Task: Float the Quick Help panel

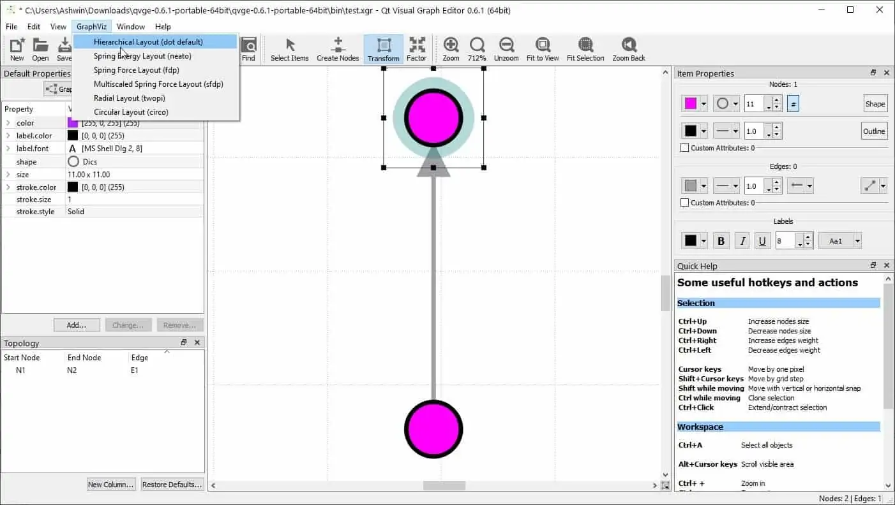Action: pyautogui.click(x=873, y=266)
